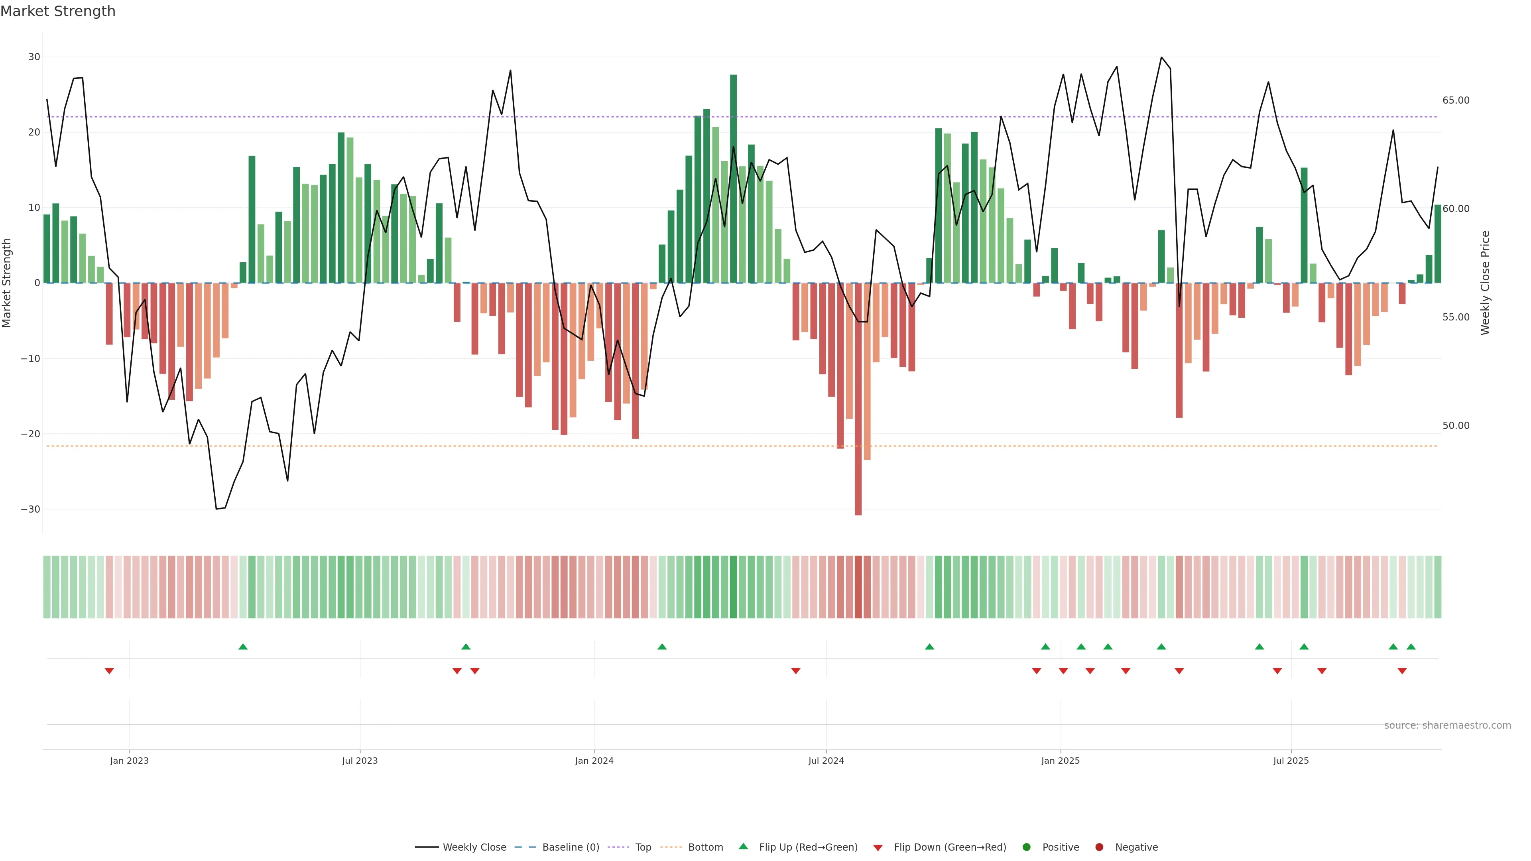Click the Weekly Close Price axis title
The height and width of the screenshot is (861, 1531).
[x=1485, y=283]
